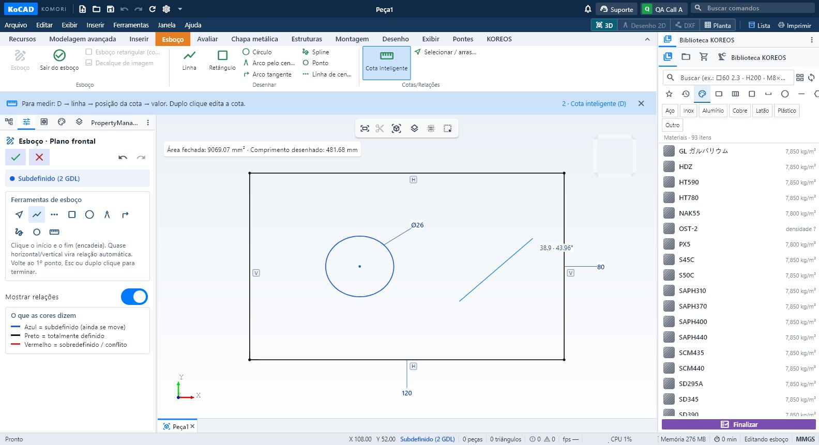
Task: Switch to Montagem ribbon tab
Action: click(x=352, y=39)
